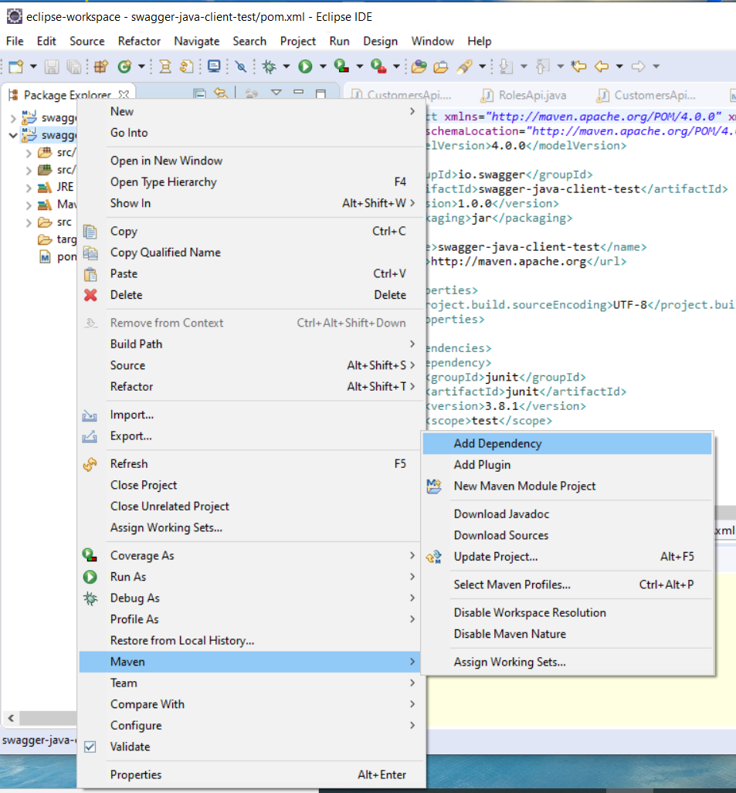Click Update Project in the Maven submenu

tap(495, 557)
